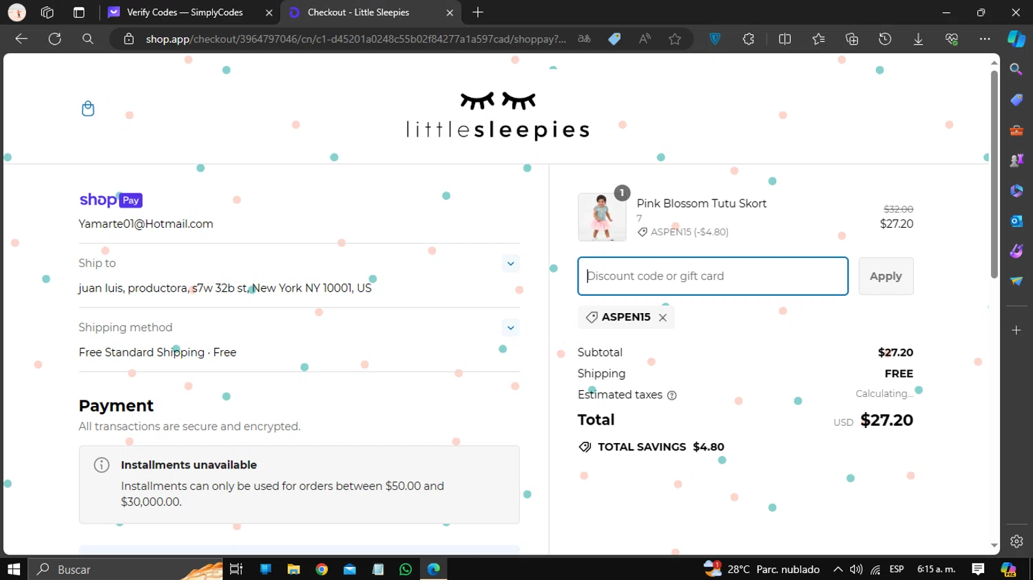Show hidden system tray icons
The height and width of the screenshot is (580, 1033).
pos(837,569)
